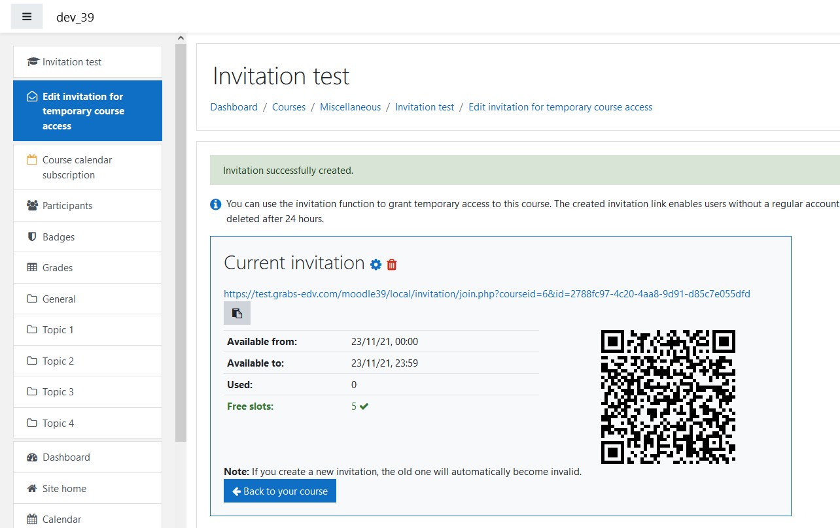Image resolution: width=840 pixels, height=528 pixels.
Task: Click Invitation test course in sidebar
Action: point(72,62)
